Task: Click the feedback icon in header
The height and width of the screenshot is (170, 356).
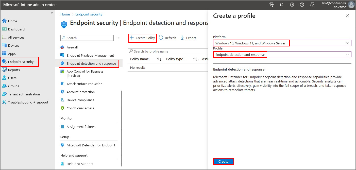Action: (312, 5)
